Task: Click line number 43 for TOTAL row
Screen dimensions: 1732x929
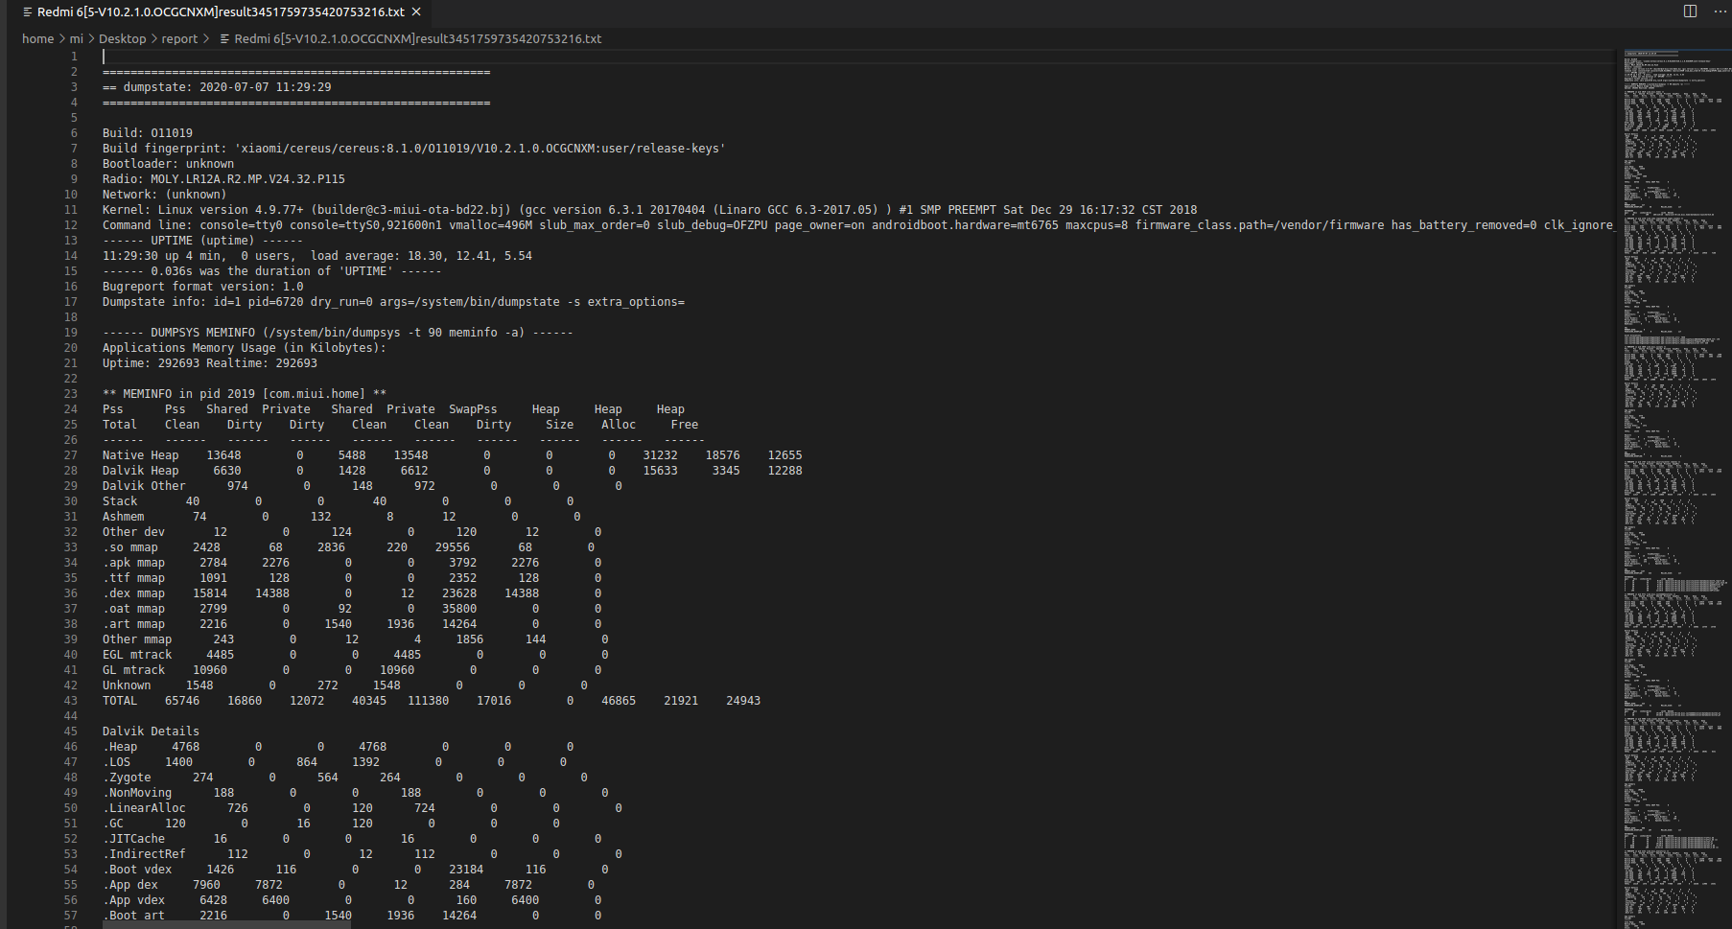Action: point(71,701)
